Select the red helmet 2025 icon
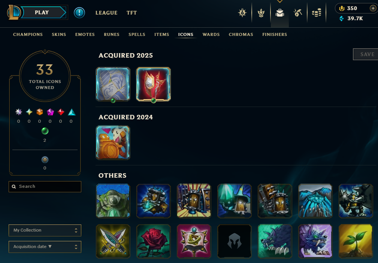This screenshot has height=263, width=378. tap(154, 84)
